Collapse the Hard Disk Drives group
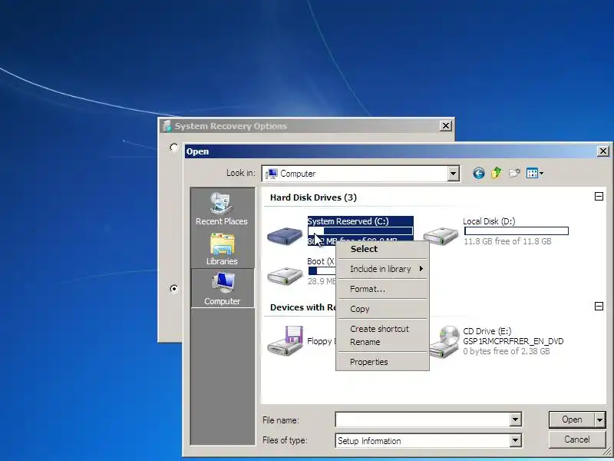This screenshot has width=614, height=461. 599,197
